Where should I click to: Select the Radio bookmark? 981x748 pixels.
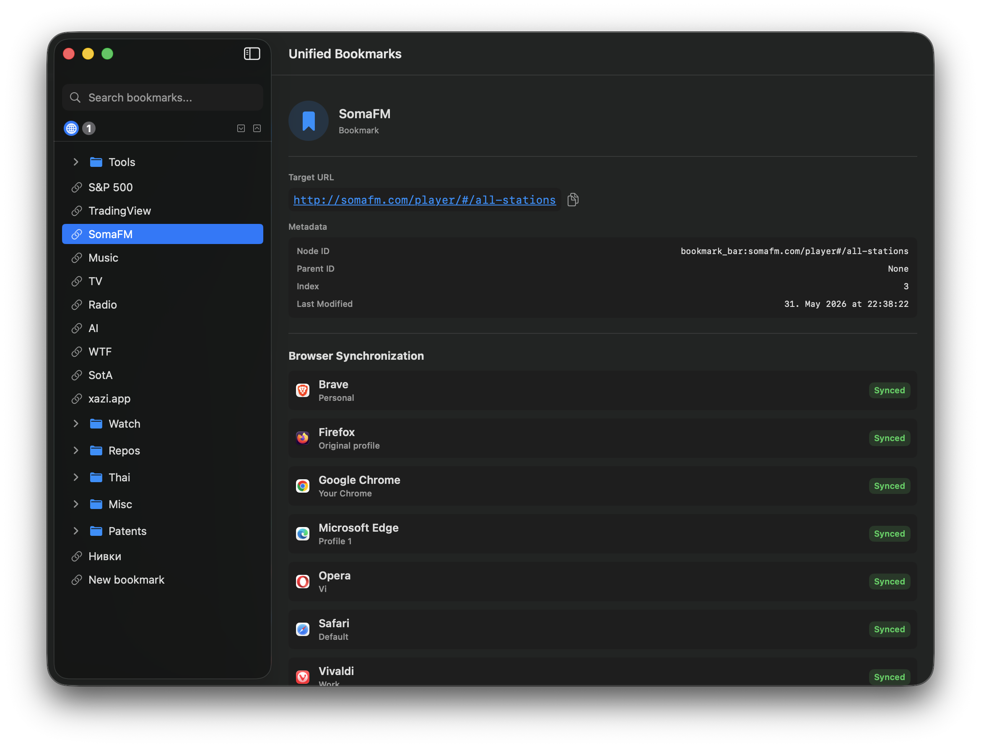pyautogui.click(x=163, y=305)
